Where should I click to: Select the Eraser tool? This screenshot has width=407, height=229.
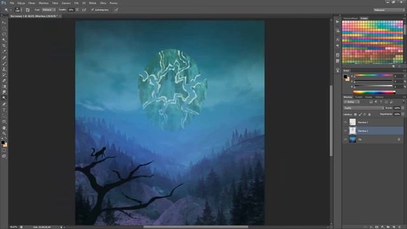pyautogui.click(x=4, y=81)
